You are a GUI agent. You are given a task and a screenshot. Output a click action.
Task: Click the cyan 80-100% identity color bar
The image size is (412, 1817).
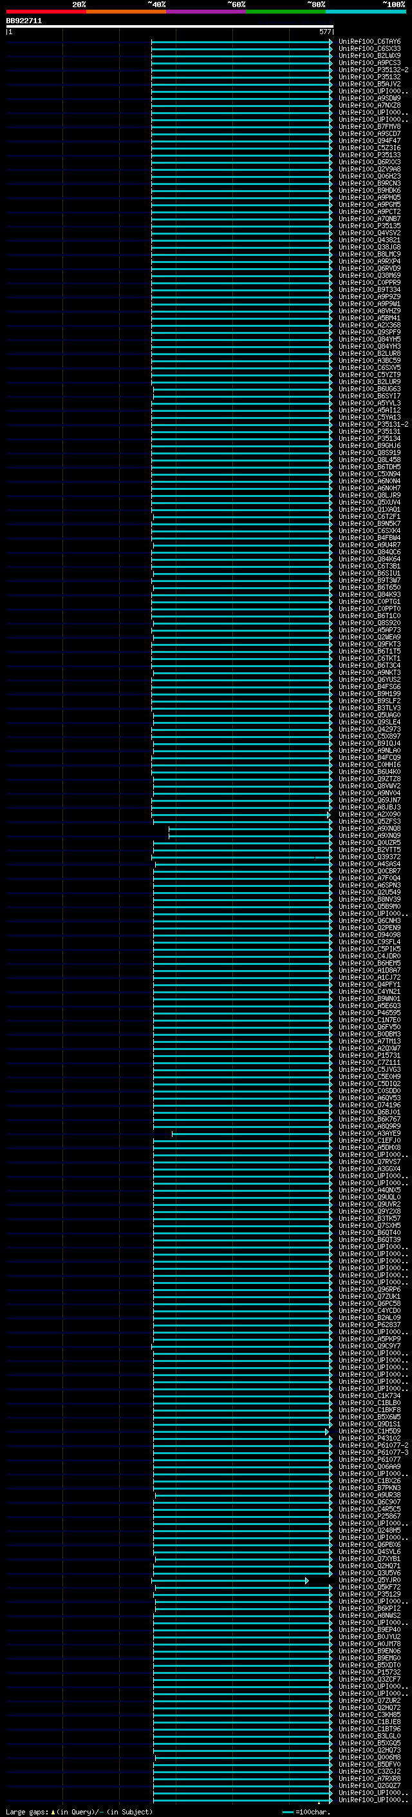point(366,12)
